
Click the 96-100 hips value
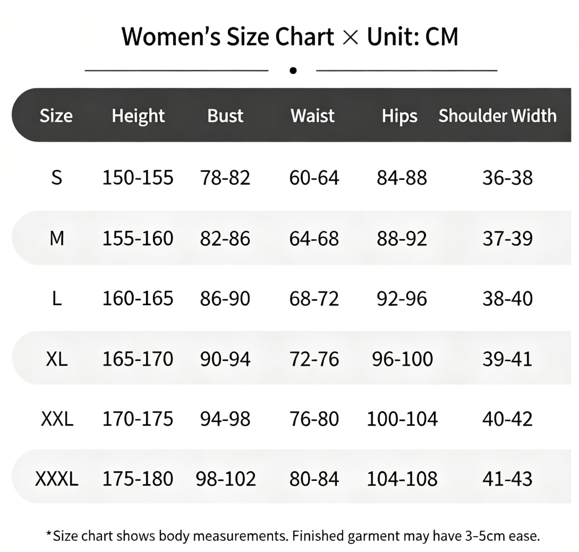pyautogui.click(x=402, y=359)
